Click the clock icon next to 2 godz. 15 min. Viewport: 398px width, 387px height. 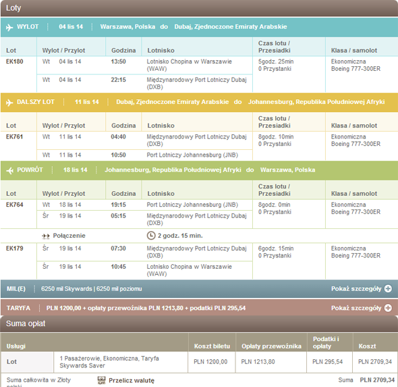pyautogui.click(x=151, y=236)
